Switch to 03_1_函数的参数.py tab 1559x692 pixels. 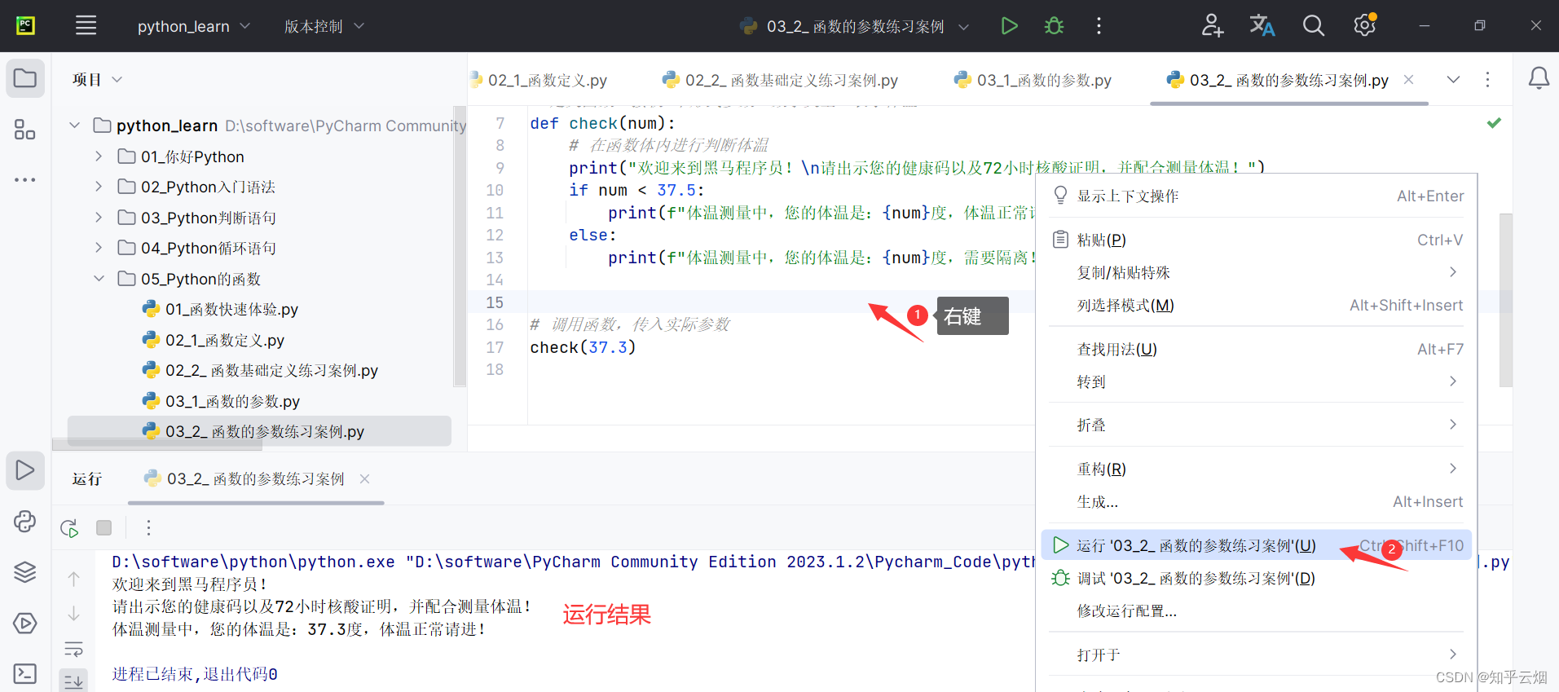click(x=1032, y=80)
